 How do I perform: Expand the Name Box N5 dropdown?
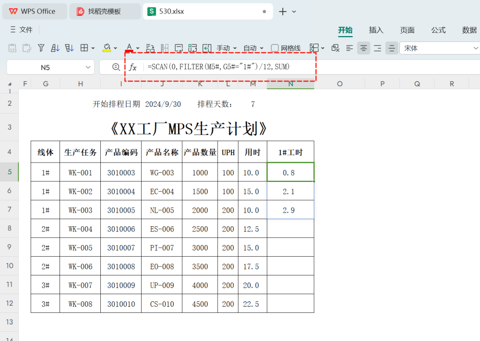[88, 67]
